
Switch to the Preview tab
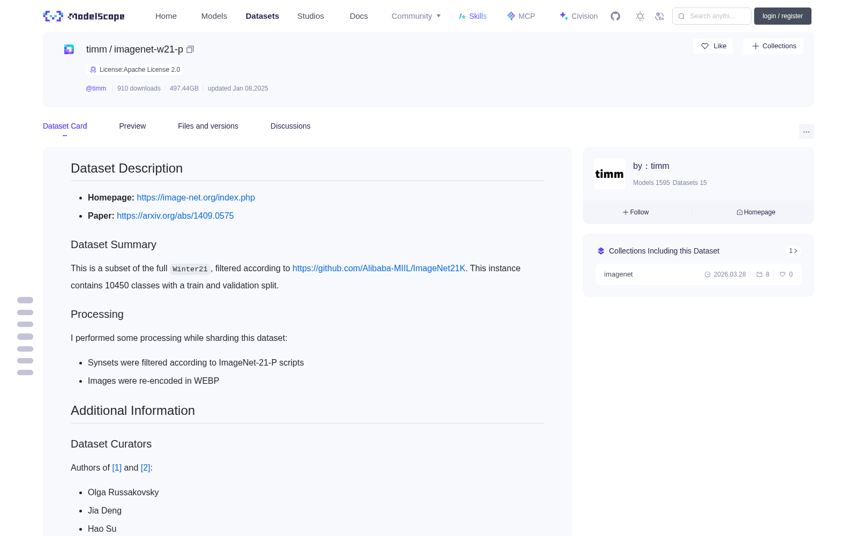[132, 126]
